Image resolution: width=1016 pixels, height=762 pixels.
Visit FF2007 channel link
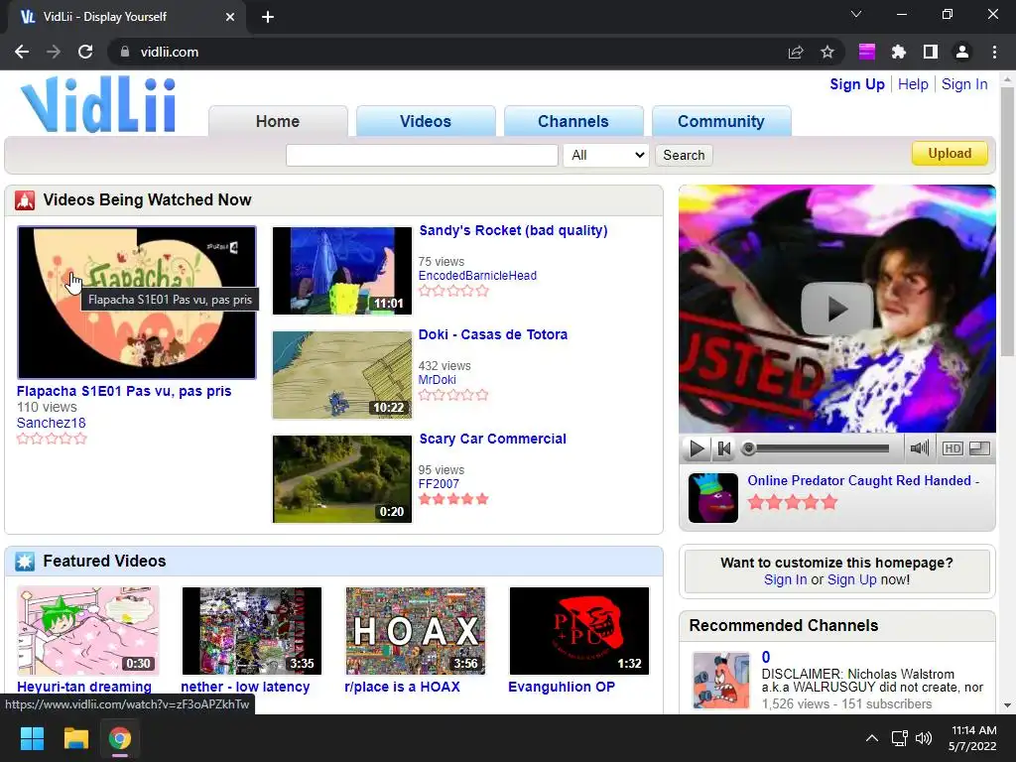[439, 484]
